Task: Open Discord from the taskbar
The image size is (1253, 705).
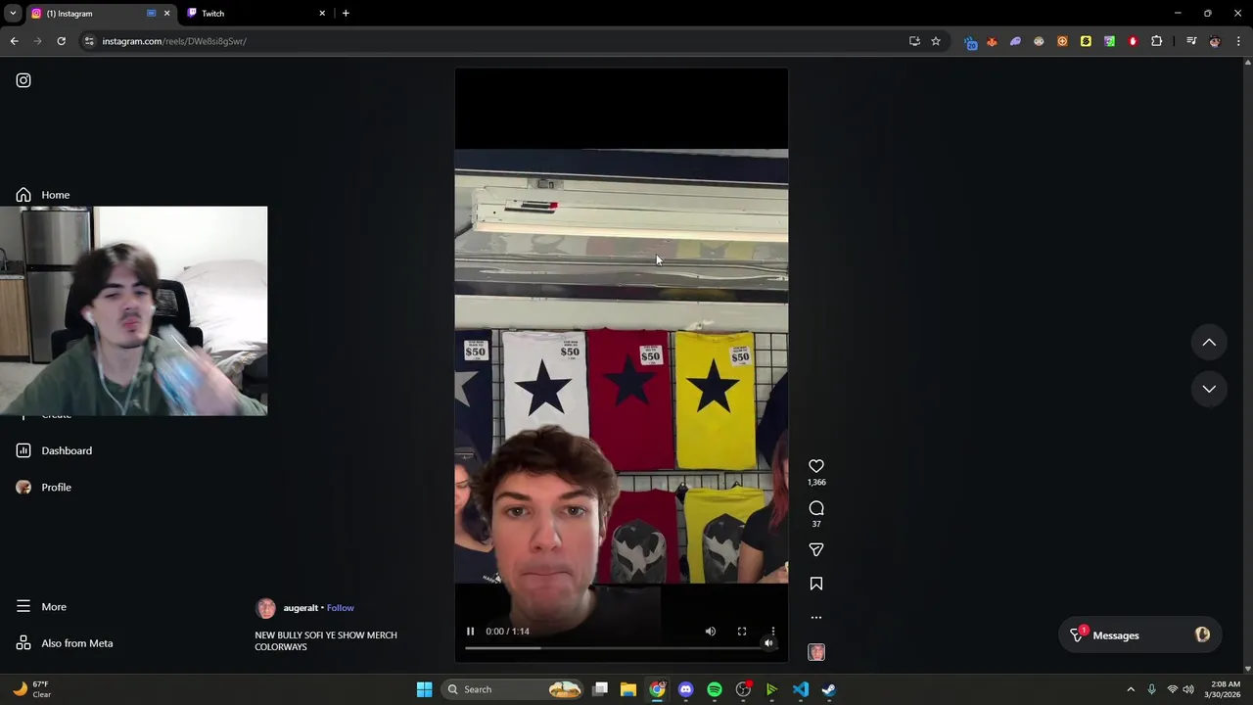Action: point(686,689)
